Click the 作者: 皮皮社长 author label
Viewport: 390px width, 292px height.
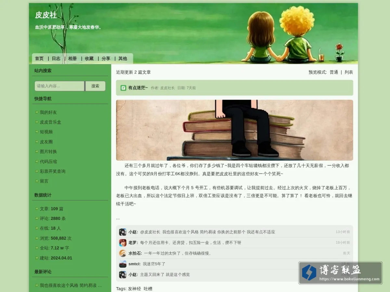click(x=162, y=88)
